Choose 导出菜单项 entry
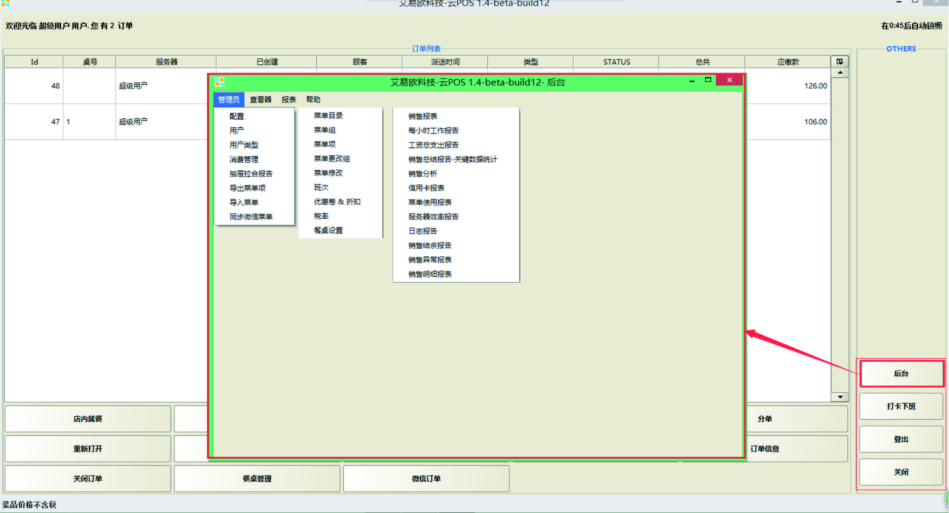Screen dimensions: 949x513 tap(247, 188)
